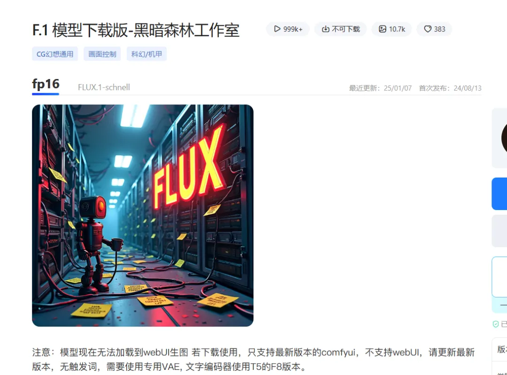
Task: Switch to the FLUX.1-schnell version tab
Action: pos(104,87)
